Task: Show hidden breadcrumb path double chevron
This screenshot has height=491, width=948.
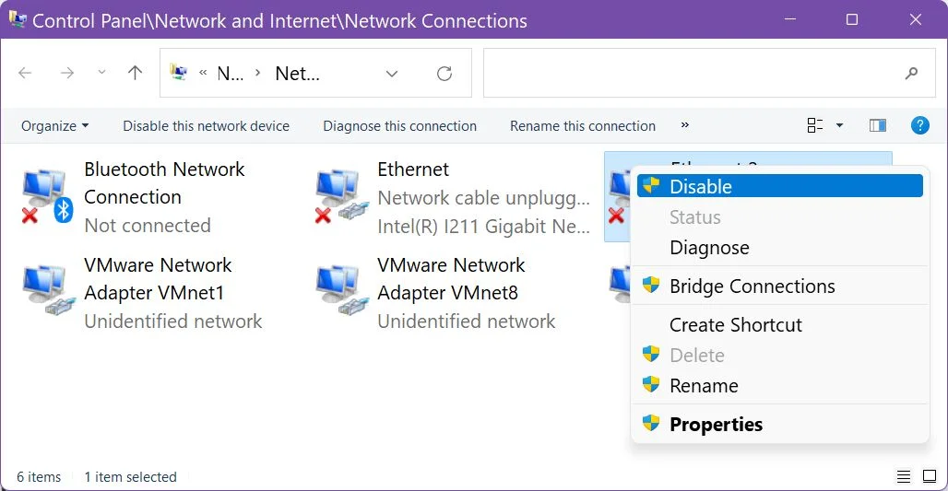Action: click(x=203, y=73)
